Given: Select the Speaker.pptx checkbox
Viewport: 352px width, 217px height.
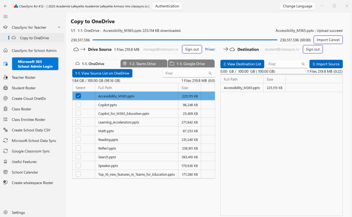Looking at the screenshot, I should pyautogui.click(x=78, y=165).
